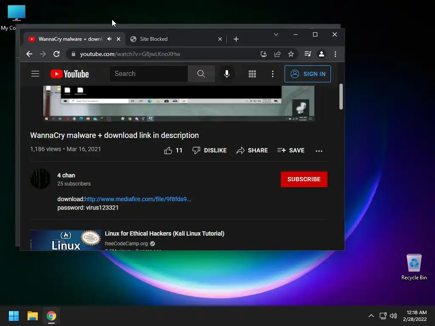
Task: Click the Chrome forward arrow
Action: 43,54
